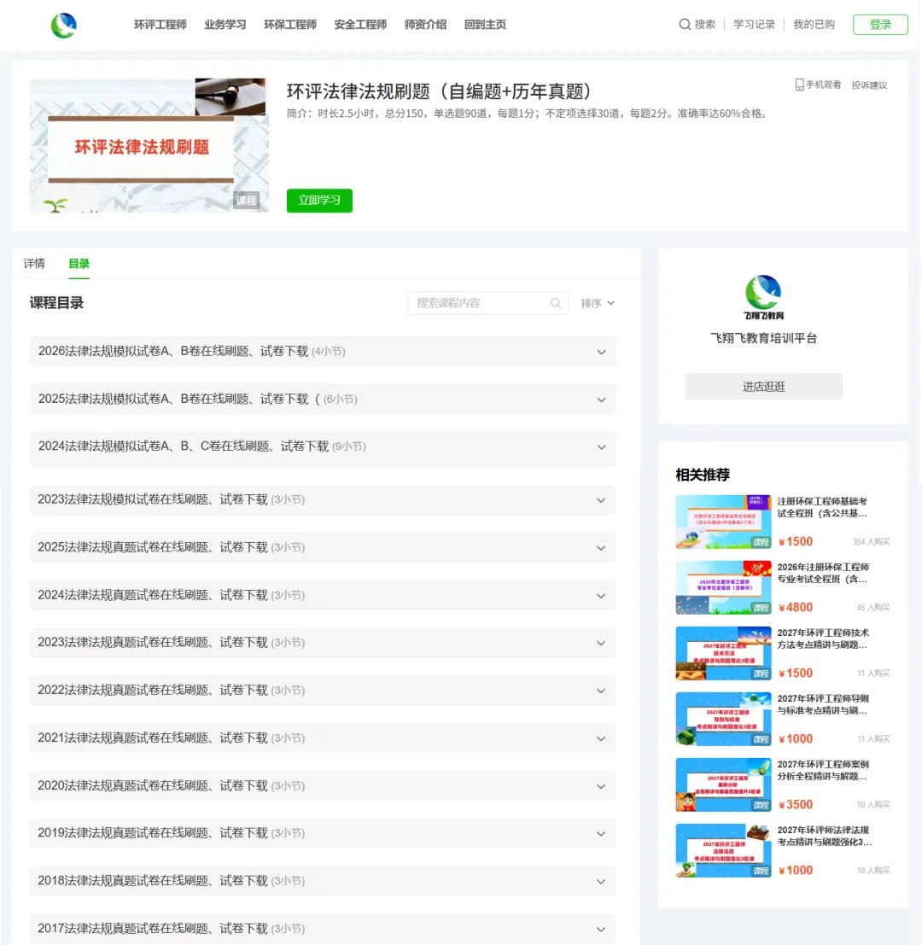The height and width of the screenshot is (945, 922).
Task: Expand 2025法律法规真题试卷 section
Action: pyautogui.click(x=323, y=547)
